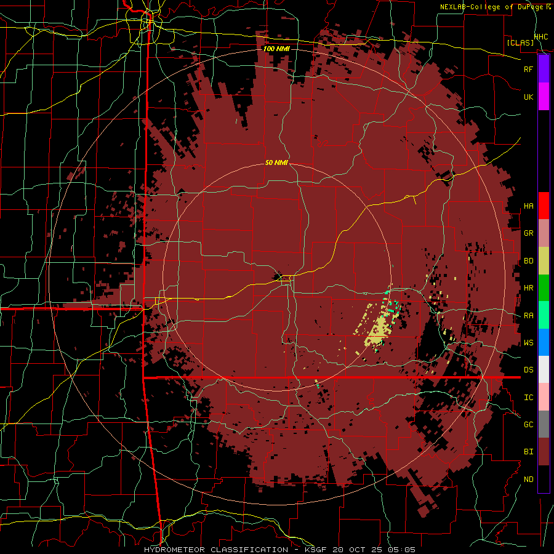This screenshot has height=554, width=554.
Task: Click the [CLAS] units label
Action: click(520, 42)
